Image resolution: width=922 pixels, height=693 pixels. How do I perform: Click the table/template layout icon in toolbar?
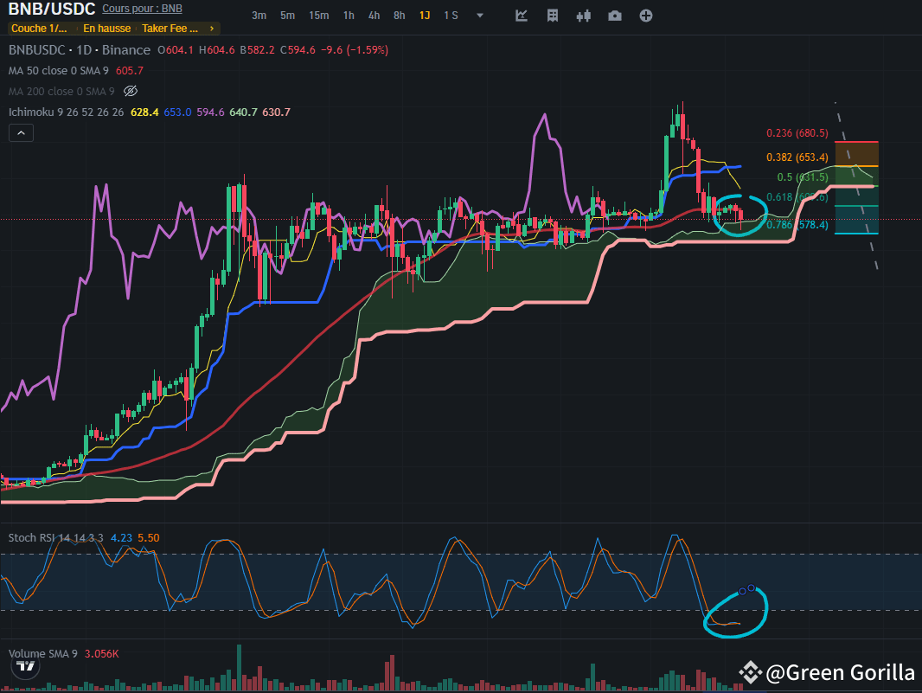coord(554,16)
